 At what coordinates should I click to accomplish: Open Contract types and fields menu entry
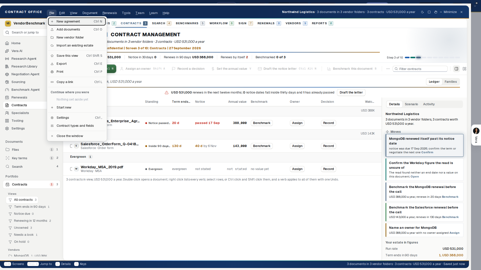(x=77, y=126)
